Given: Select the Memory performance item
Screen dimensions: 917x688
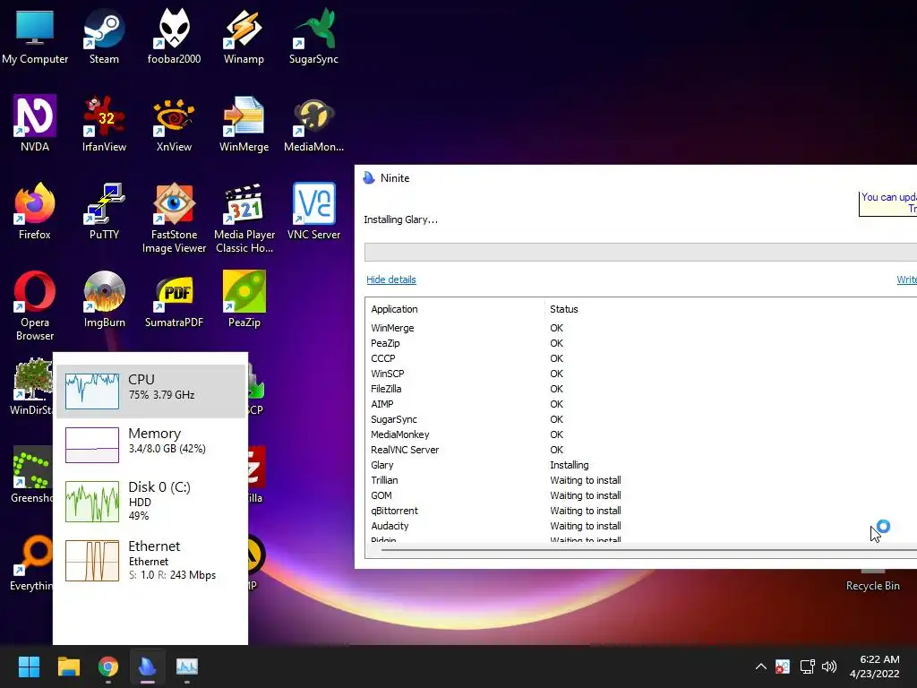Looking at the screenshot, I should [150, 445].
